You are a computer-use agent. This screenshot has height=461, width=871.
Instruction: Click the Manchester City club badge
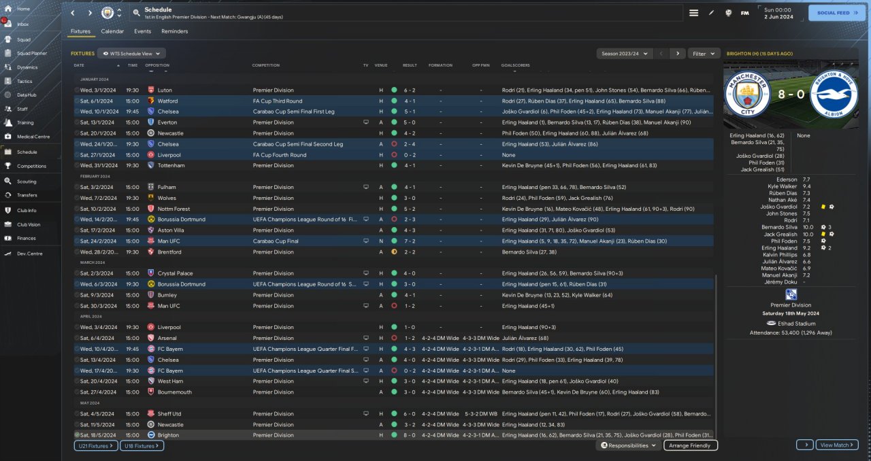107,13
